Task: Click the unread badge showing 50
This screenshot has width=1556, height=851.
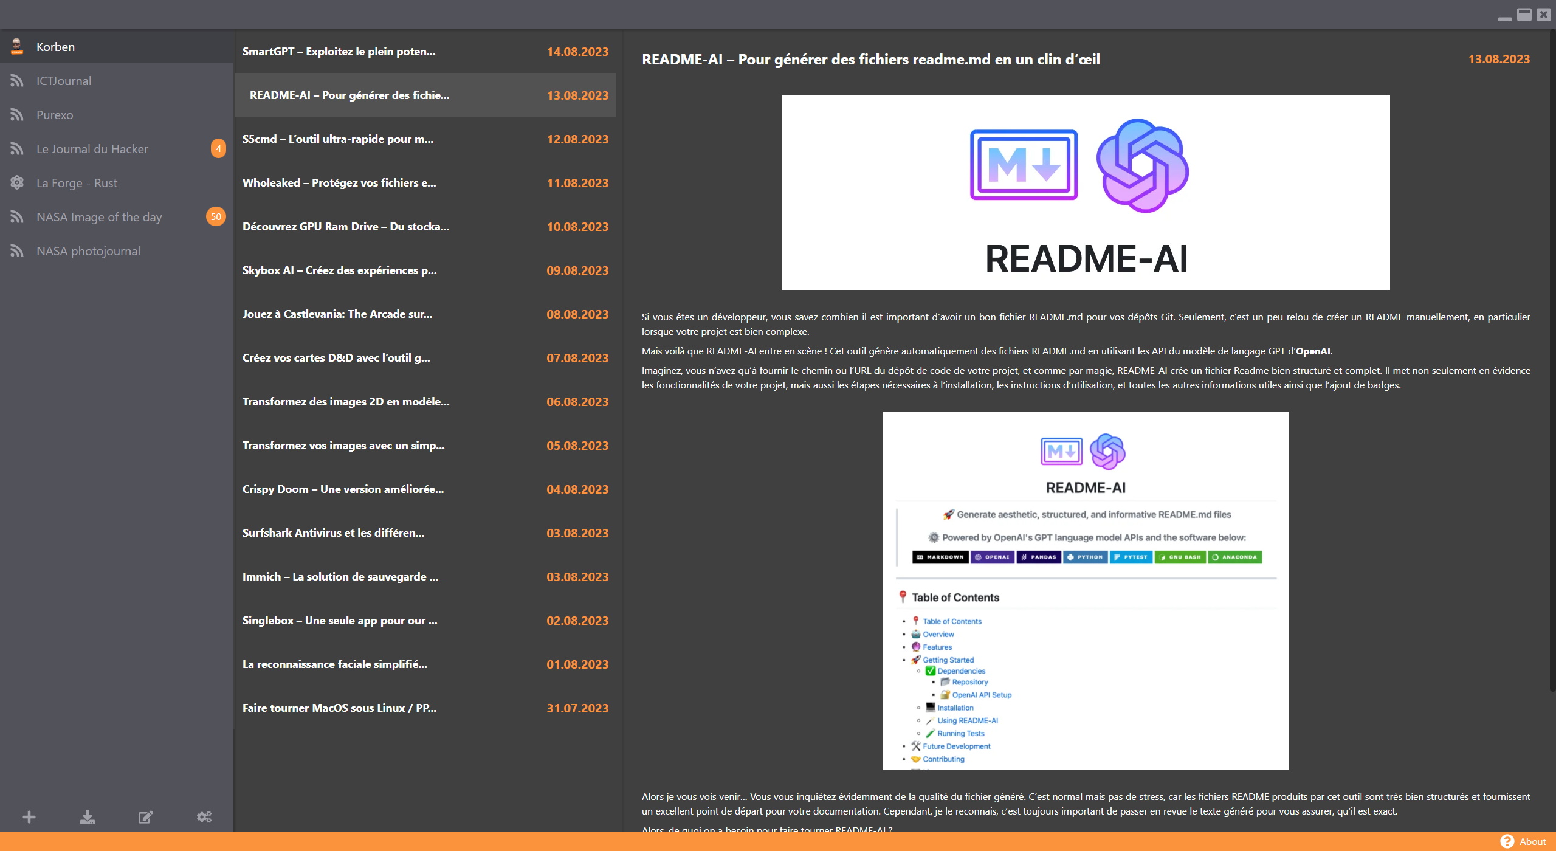Action: click(216, 217)
